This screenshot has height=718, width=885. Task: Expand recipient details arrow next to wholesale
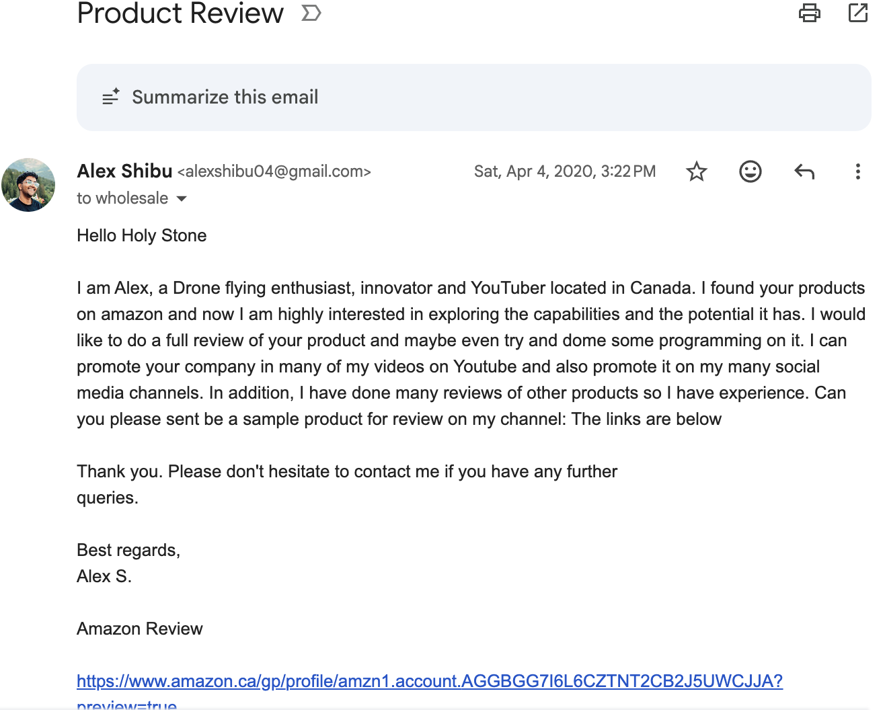[x=182, y=198]
